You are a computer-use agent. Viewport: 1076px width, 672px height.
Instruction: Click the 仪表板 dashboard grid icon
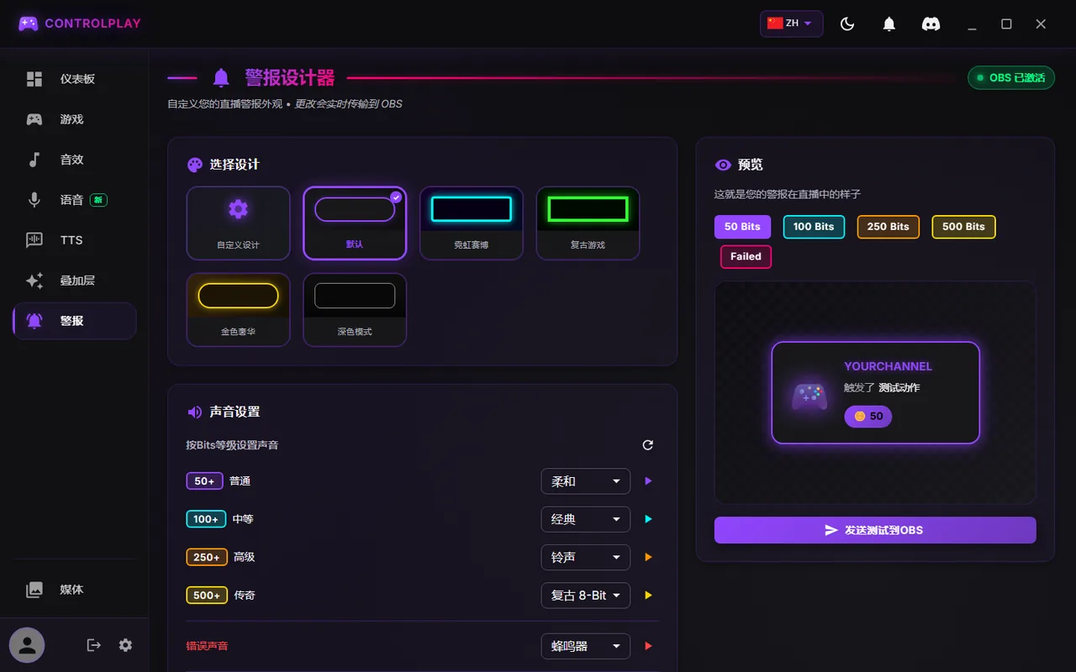(34, 79)
